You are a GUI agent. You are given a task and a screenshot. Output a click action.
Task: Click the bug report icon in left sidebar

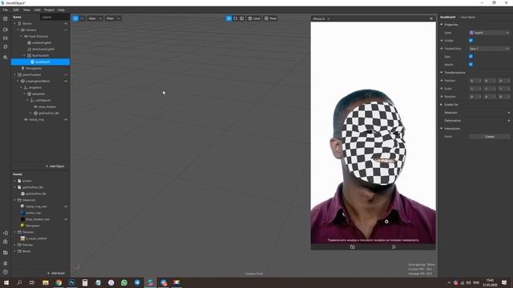6,263
